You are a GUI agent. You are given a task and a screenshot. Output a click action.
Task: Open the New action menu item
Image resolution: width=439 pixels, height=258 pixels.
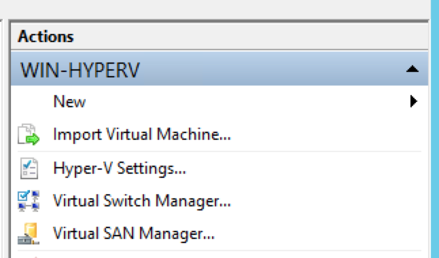(x=69, y=101)
